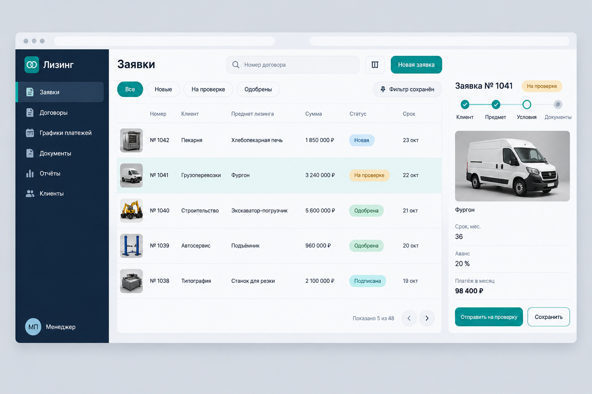Image resolution: width=592 pixels, height=394 pixels.
Task: Select the Экскаватор-погрузчик cell
Action: point(259,210)
